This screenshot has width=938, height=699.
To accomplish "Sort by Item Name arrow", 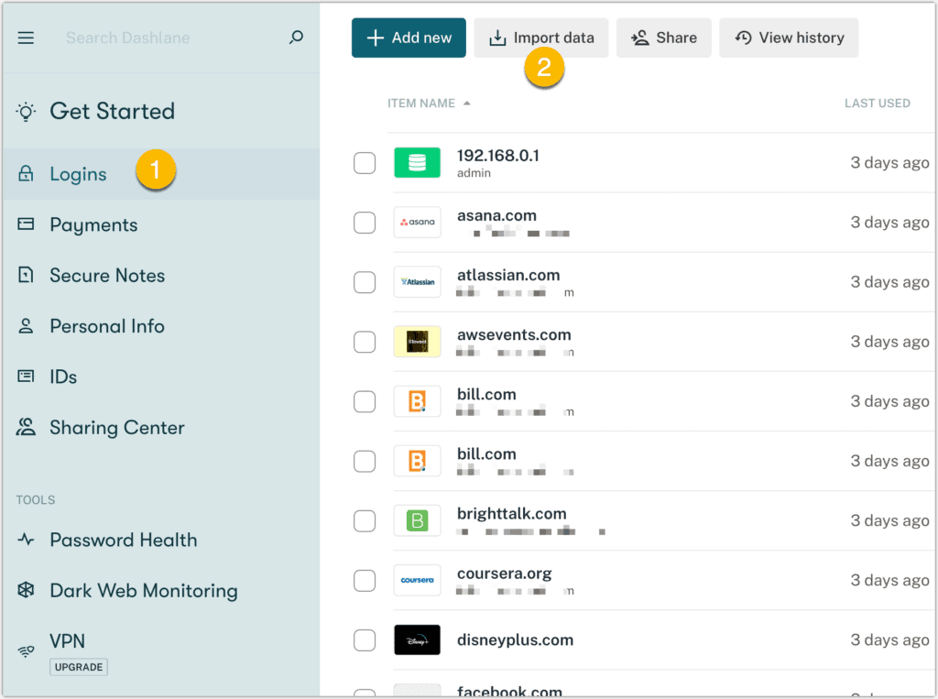I will tap(466, 104).
